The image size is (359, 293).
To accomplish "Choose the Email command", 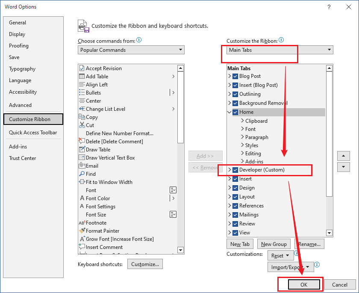I will coord(127,166).
